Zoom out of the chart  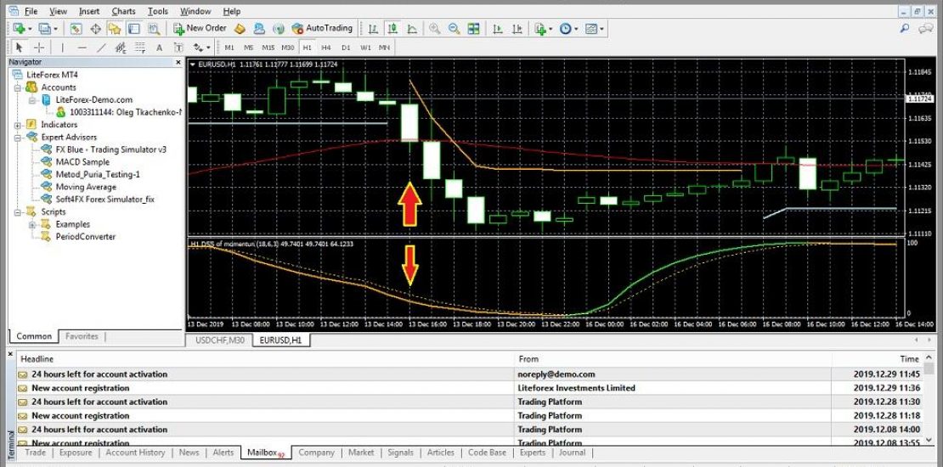coord(454,28)
